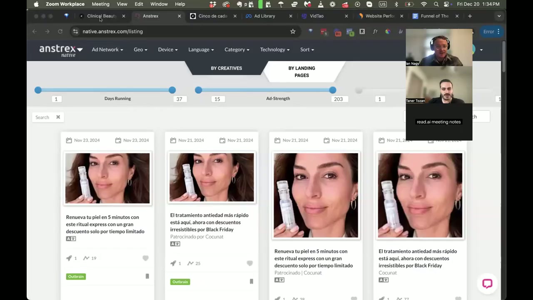Viewport: 533px width, 300px height.
Task: Click the Anstrex native logo
Action: tap(61, 50)
